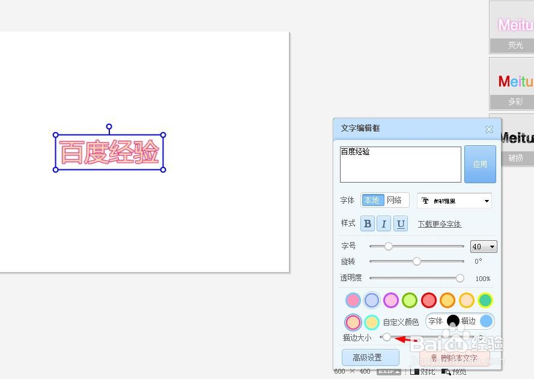Click the delete this text button
Viewport: 534px width, 379px height.
[454, 358]
